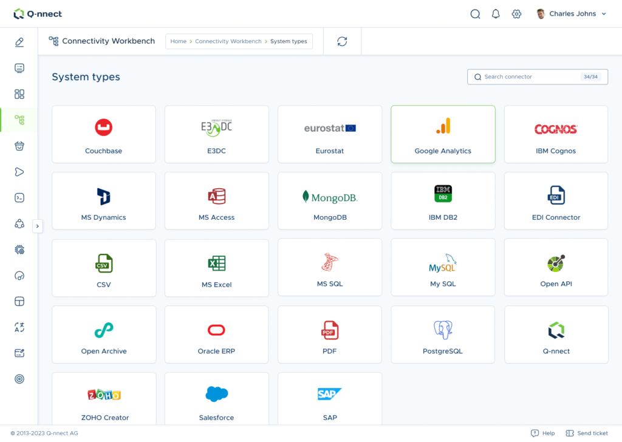Select the Q-nnect connector card
This screenshot has width=622, height=442.
(x=556, y=334)
